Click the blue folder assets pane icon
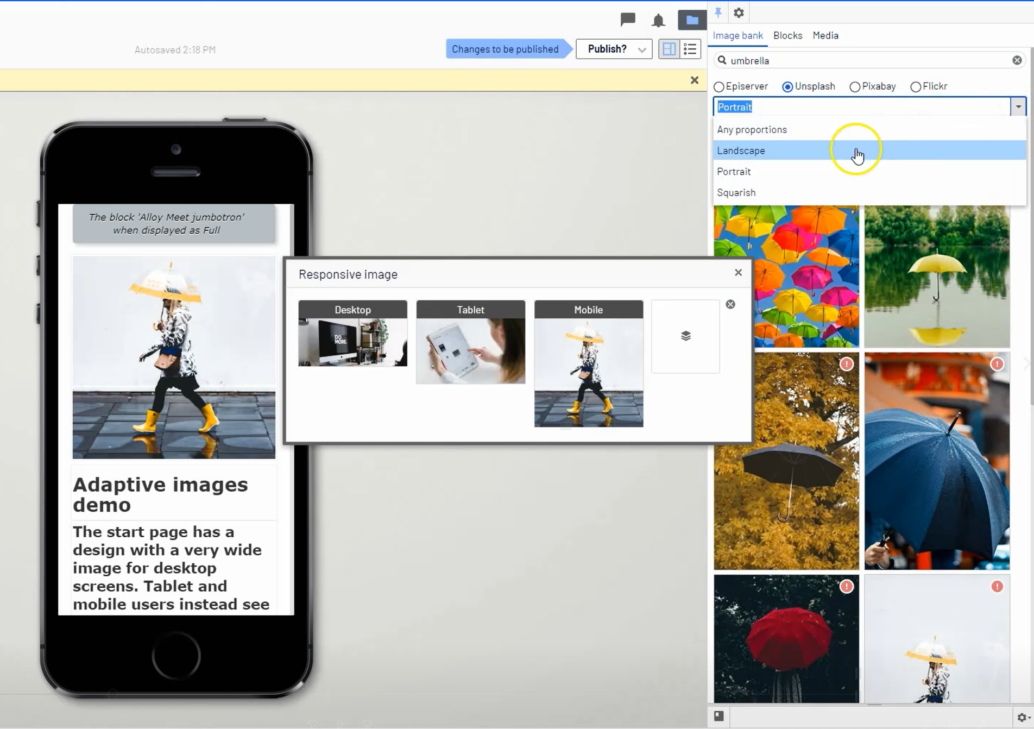This screenshot has height=729, width=1034. point(691,21)
